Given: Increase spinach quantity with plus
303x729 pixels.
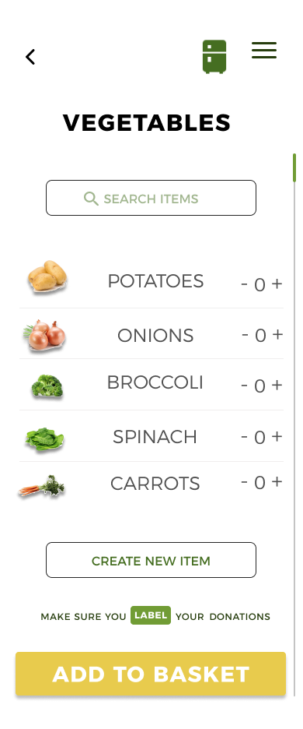Looking at the screenshot, I should tap(277, 436).
